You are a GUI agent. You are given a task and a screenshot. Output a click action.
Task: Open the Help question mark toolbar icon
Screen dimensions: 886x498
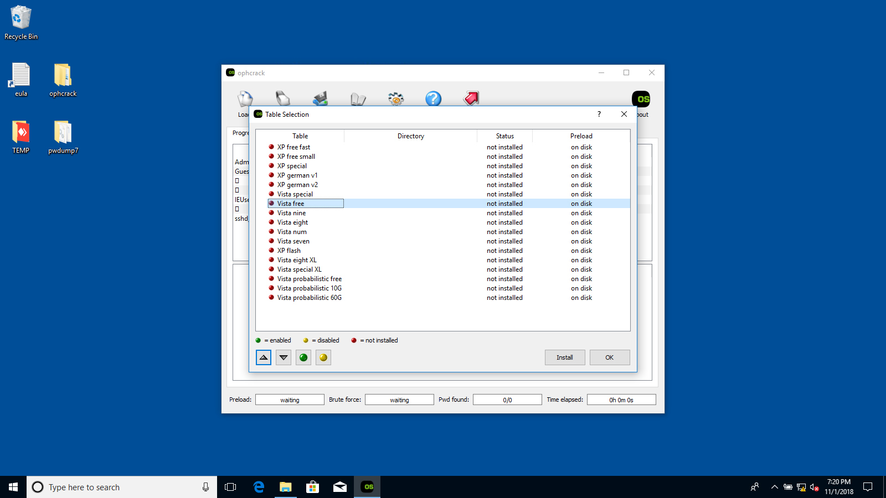click(x=433, y=98)
